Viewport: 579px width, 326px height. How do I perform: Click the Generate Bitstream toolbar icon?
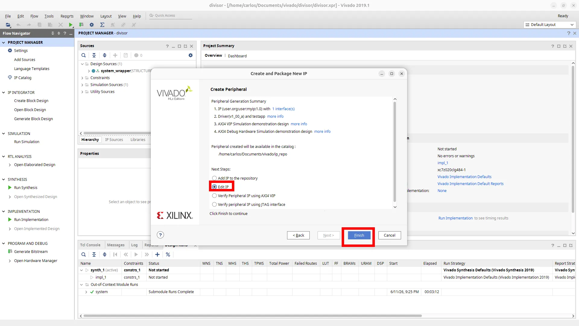pos(81,25)
